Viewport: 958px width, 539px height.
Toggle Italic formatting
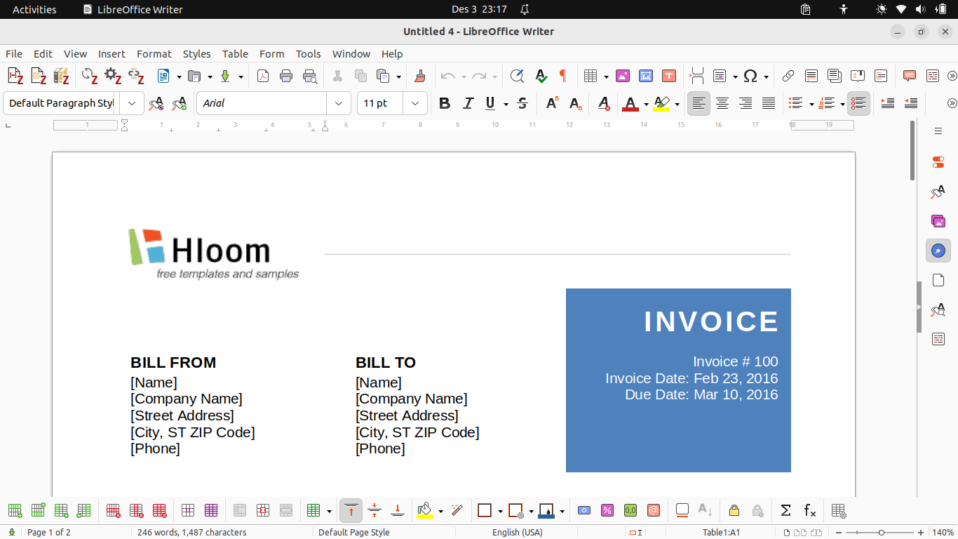click(x=468, y=104)
